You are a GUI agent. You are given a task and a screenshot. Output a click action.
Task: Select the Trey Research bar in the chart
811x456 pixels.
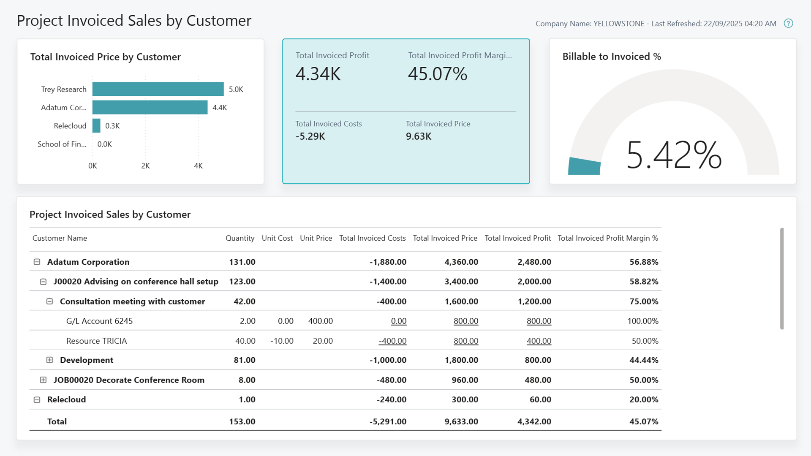158,89
